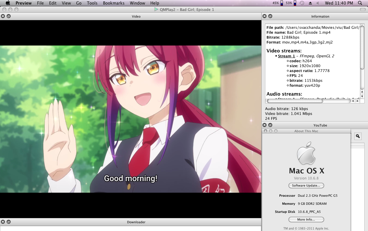
Task: Click the scroll left arrow in Information panel
Action: (353, 101)
